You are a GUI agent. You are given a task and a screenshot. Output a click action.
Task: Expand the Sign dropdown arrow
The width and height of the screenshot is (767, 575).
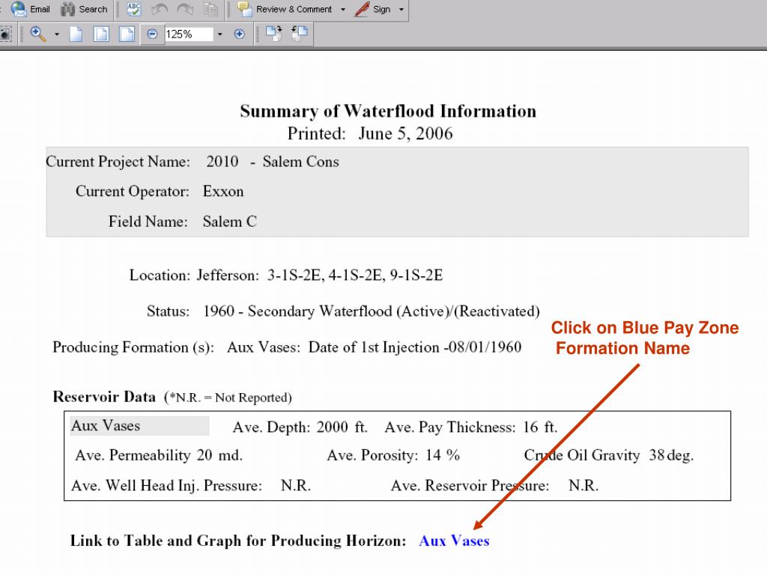point(401,9)
